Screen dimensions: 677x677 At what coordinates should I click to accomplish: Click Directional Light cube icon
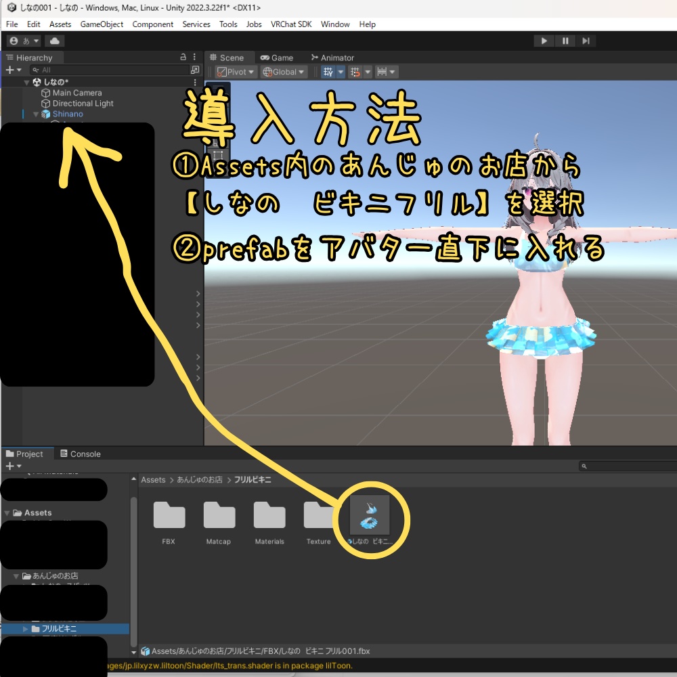(46, 104)
